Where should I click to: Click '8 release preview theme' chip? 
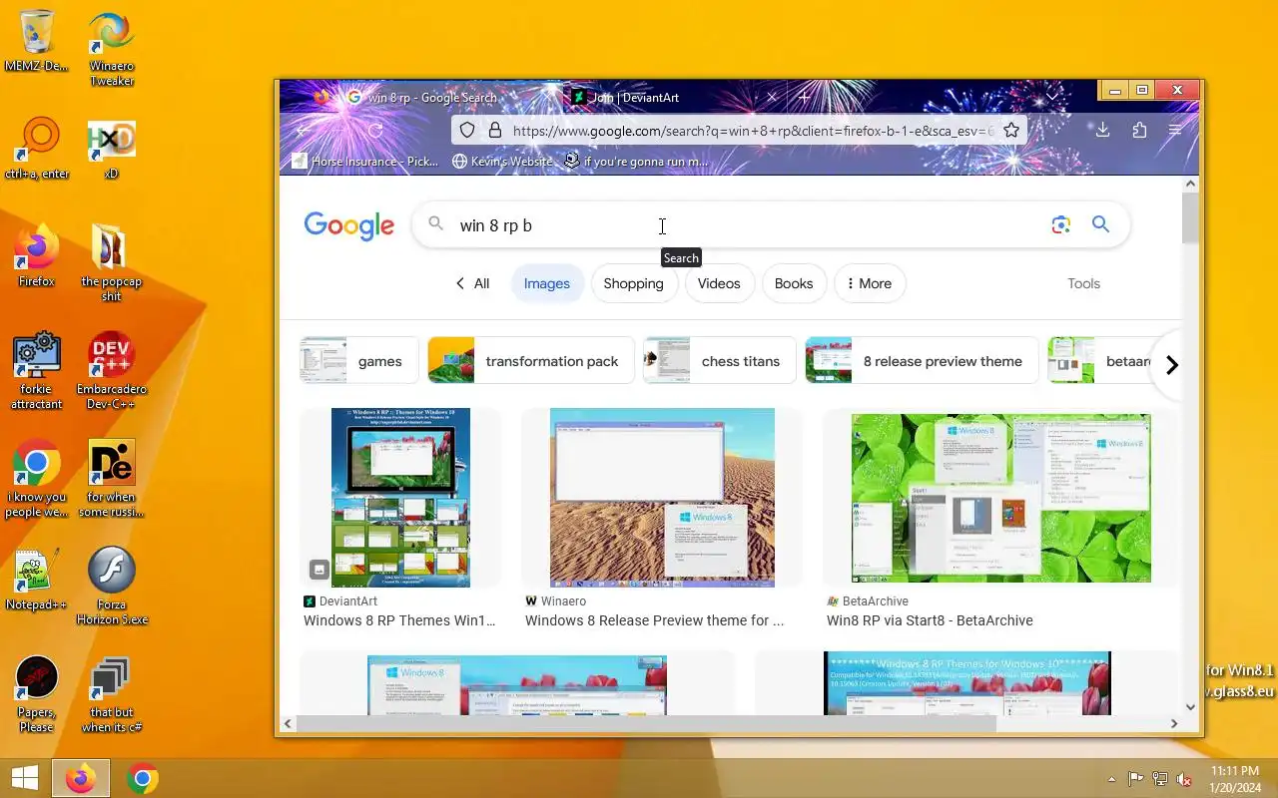pos(922,361)
